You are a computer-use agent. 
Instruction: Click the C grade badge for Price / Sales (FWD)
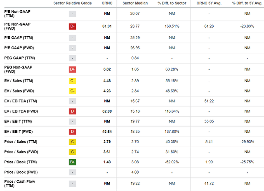73,152
